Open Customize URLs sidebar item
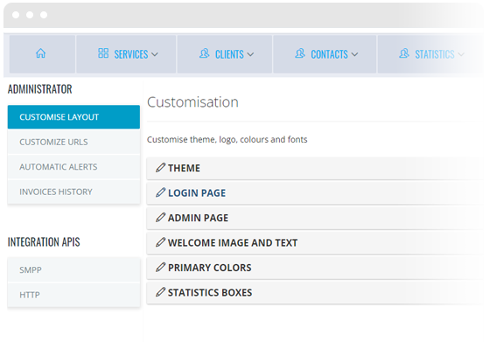Image resolution: width=489 pixels, height=342 pixels. (x=73, y=142)
